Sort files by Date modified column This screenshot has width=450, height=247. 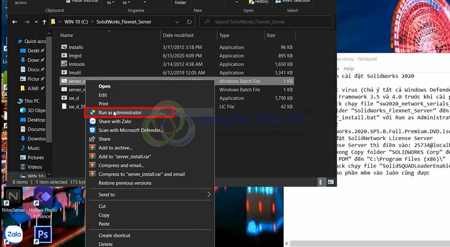(178, 35)
